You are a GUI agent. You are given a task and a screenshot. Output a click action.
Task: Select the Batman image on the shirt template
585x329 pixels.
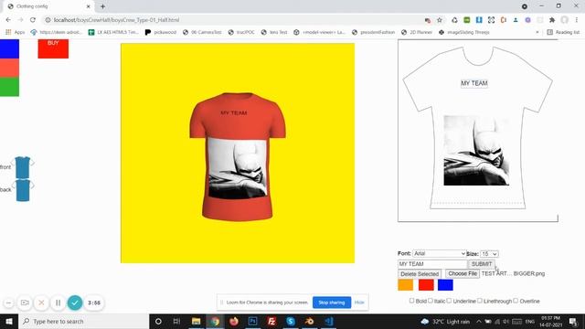[476, 150]
